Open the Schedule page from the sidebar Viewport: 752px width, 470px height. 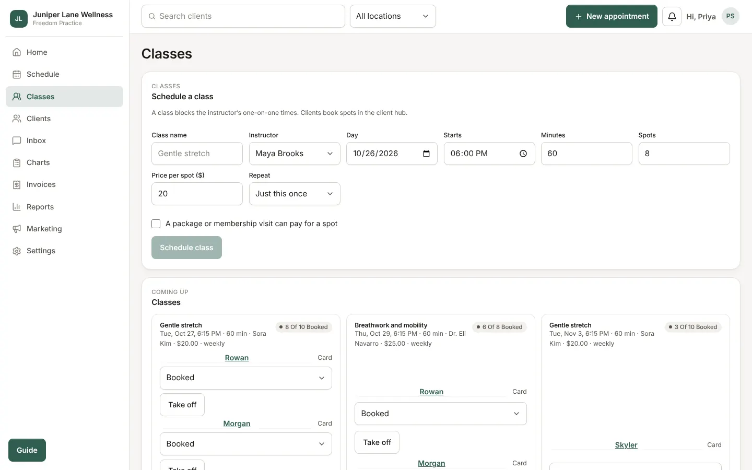pyautogui.click(x=65, y=74)
